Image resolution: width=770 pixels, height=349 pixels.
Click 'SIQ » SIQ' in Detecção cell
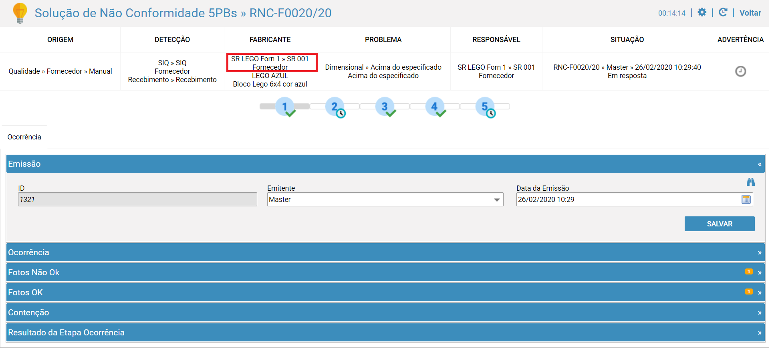pyautogui.click(x=172, y=63)
